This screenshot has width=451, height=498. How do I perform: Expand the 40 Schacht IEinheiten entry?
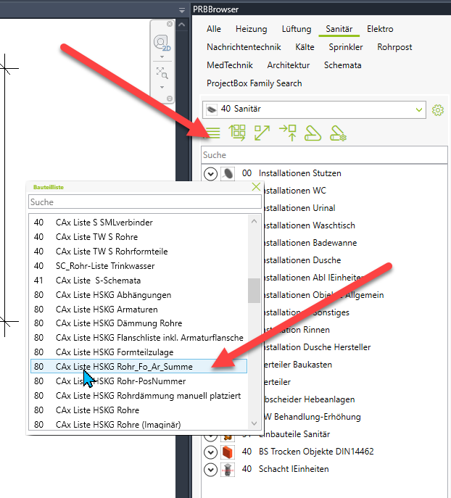pyautogui.click(x=210, y=469)
